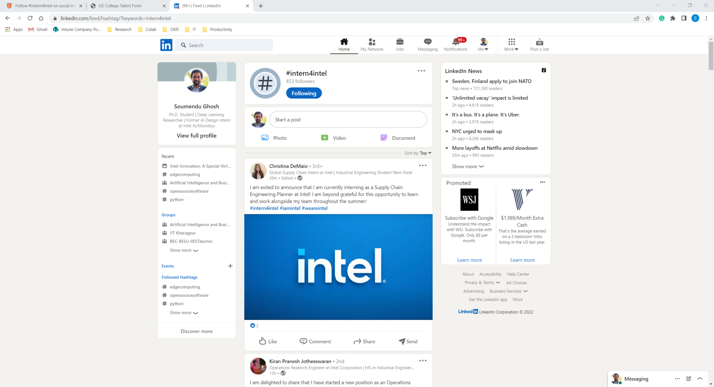Click compose new message icon in Messaging bar

[x=689, y=379]
